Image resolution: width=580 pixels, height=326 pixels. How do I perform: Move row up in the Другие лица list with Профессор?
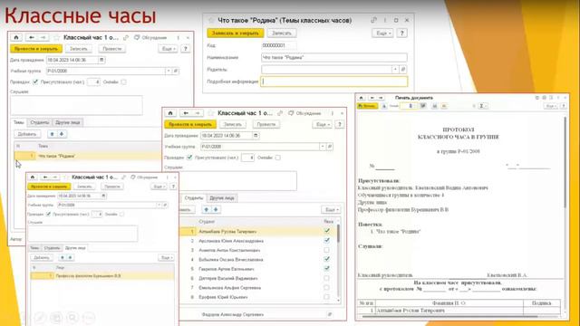click(x=63, y=257)
